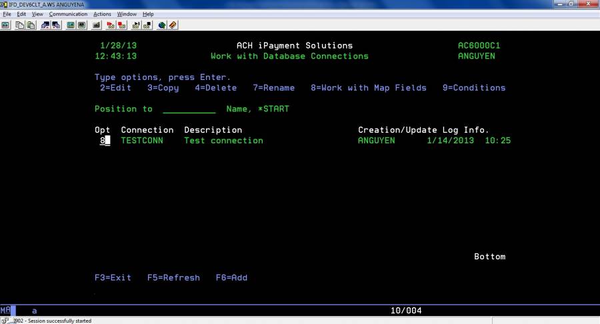Click the Receive File from Host icon
The width and height of the screenshot is (600, 324).
[x=56, y=25]
